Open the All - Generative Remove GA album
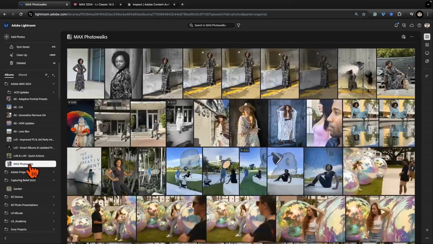Viewport: 433px width, 244px height. [30, 115]
